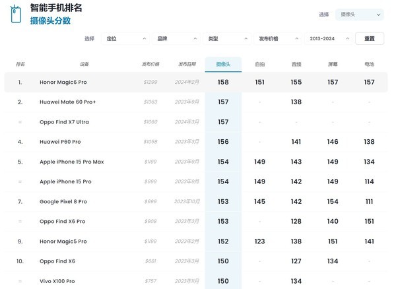Image resolution: width=396 pixels, height=289 pixels.
Task: Click the 智能手机排名 page heading
Action: (56, 8)
